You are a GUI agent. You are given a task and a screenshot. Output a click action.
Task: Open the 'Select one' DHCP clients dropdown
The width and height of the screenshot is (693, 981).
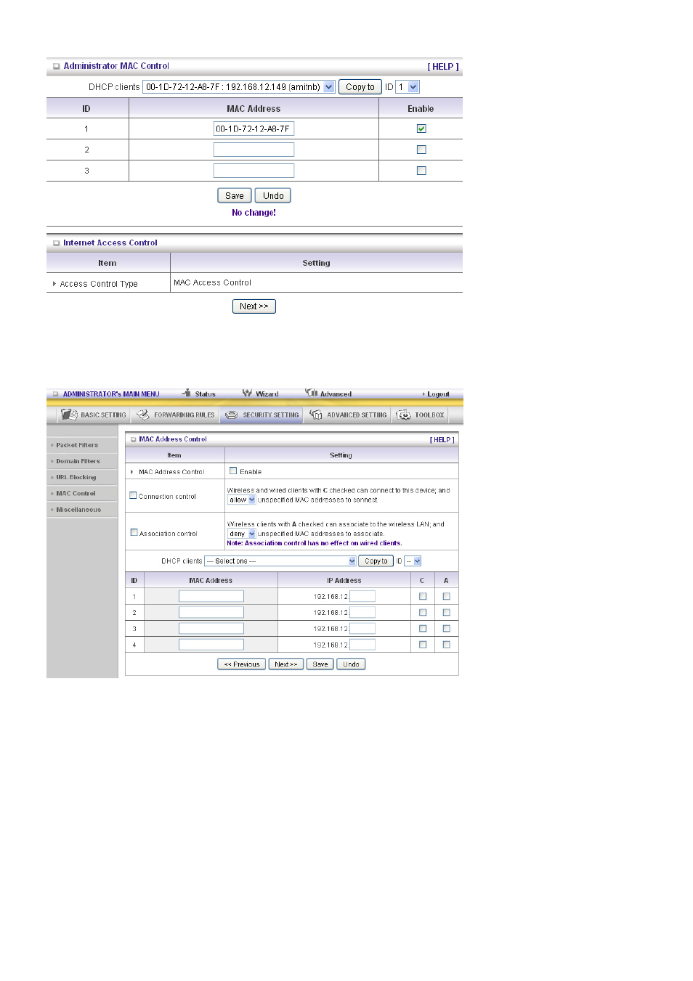[280, 561]
